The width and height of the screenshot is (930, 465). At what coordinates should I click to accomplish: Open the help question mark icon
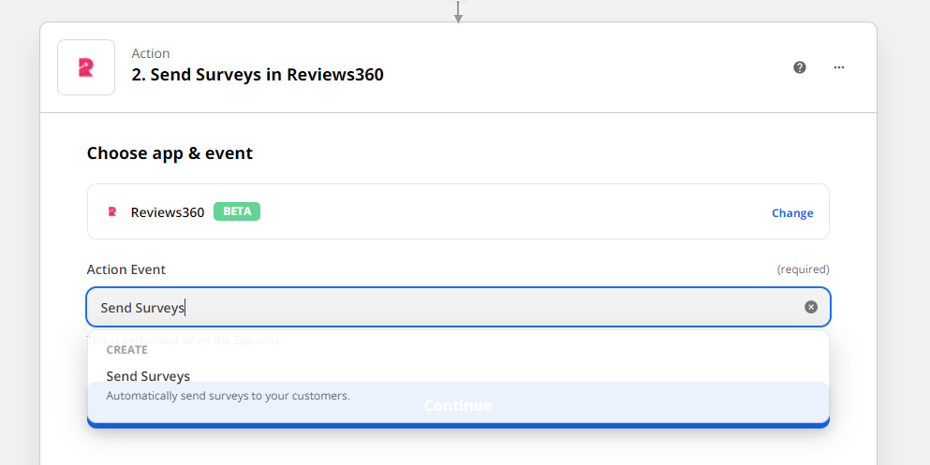coord(800,67)
